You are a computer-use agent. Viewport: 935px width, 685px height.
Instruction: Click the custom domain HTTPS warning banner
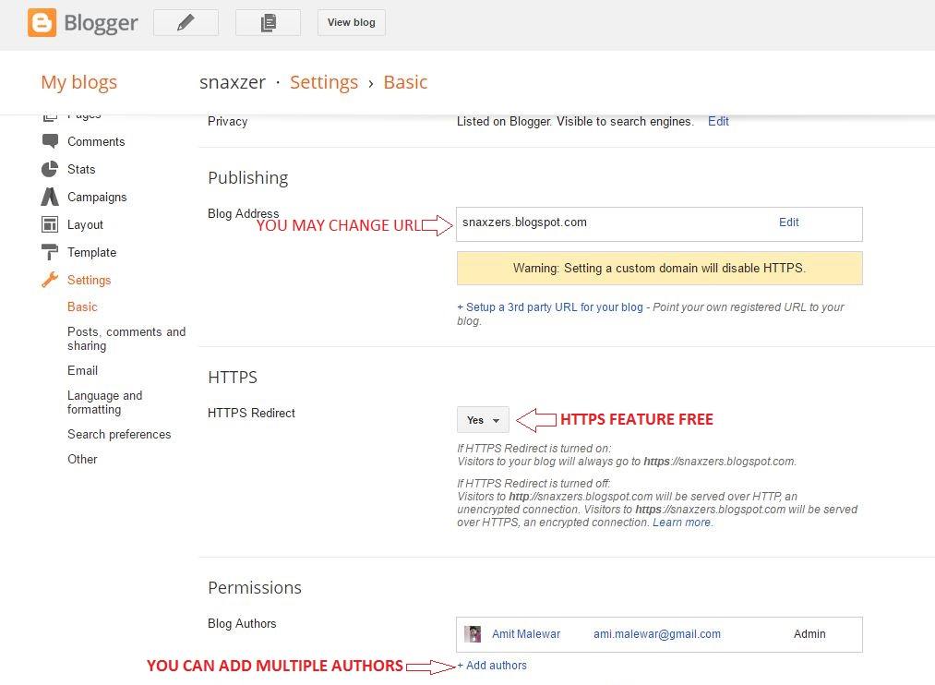[x=660, y=269]
